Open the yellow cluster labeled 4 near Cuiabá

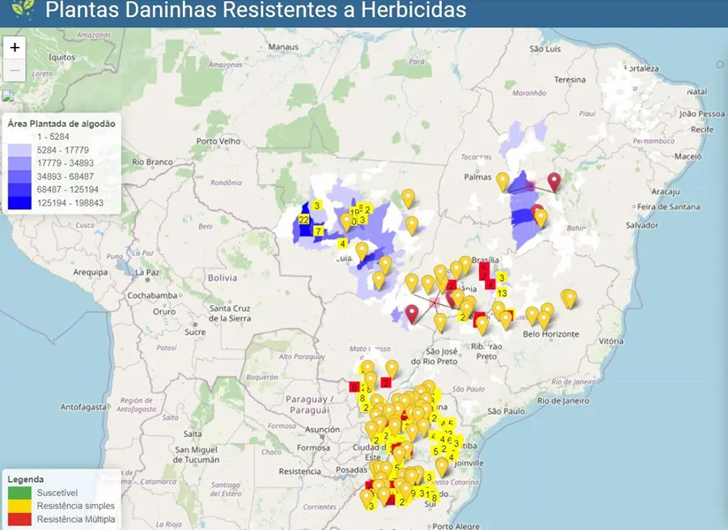point(343,243)
